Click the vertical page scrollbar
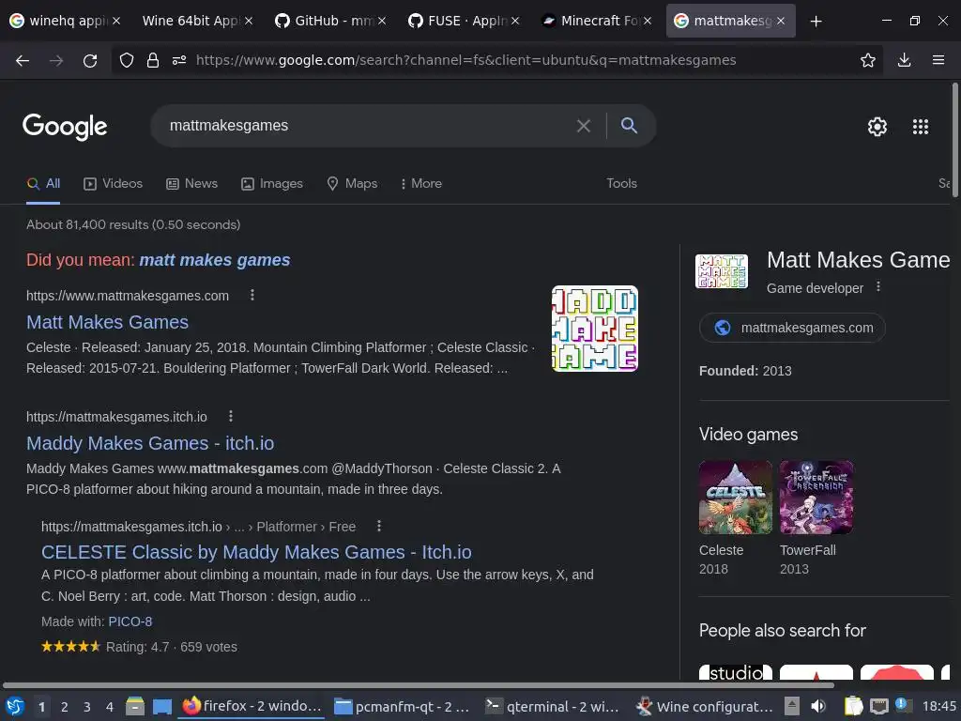This screenshot has height=721, width=961. (954, 140)
